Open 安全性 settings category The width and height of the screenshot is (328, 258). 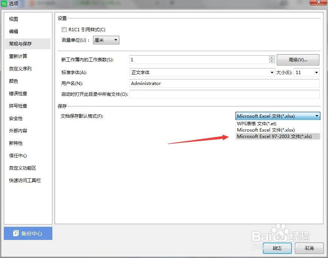[27, 118]
